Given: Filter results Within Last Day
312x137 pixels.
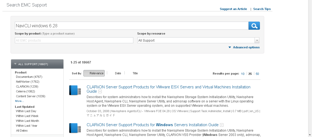Looking at the screenshot, I should coord(26,111).
